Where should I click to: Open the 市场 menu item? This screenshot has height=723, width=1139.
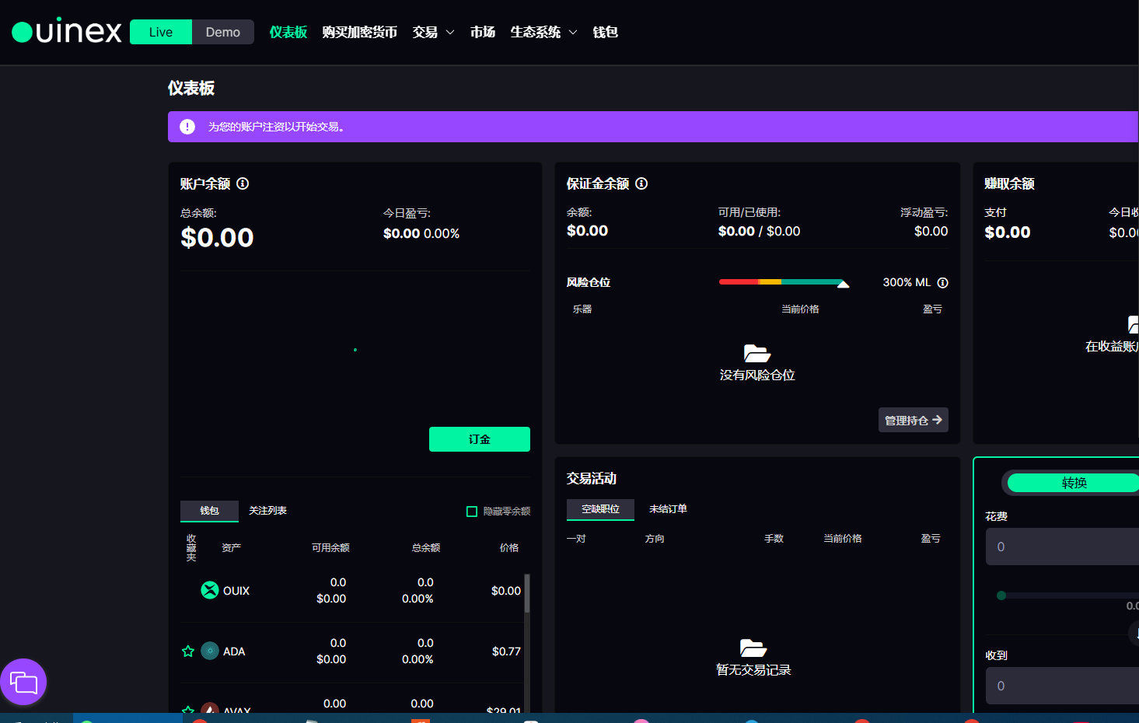pyautogui.click(x=482, y=32)
